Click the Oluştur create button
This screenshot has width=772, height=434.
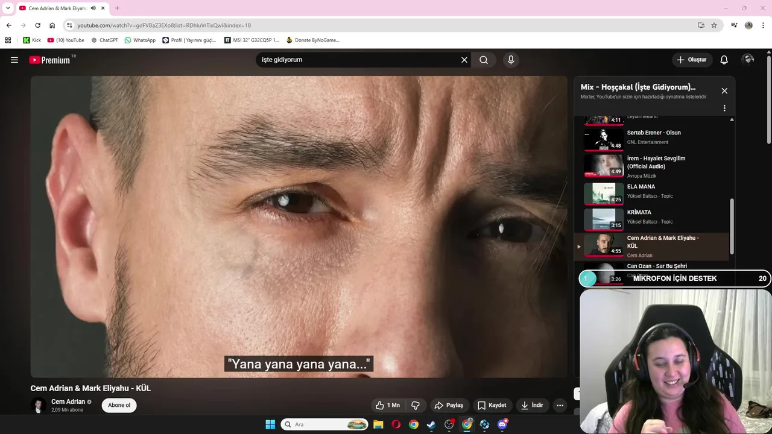[x=692, y=60]
